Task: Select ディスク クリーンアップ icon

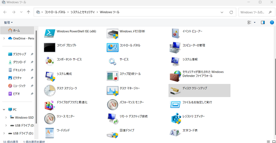Action: click(175, 91)
